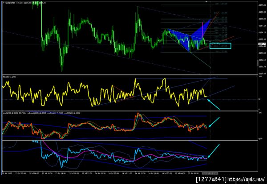The width and height of the screenshot is (267, 184).
Task: Click the GOLD,M15 chart title text
Action: (x=10, y=3)
